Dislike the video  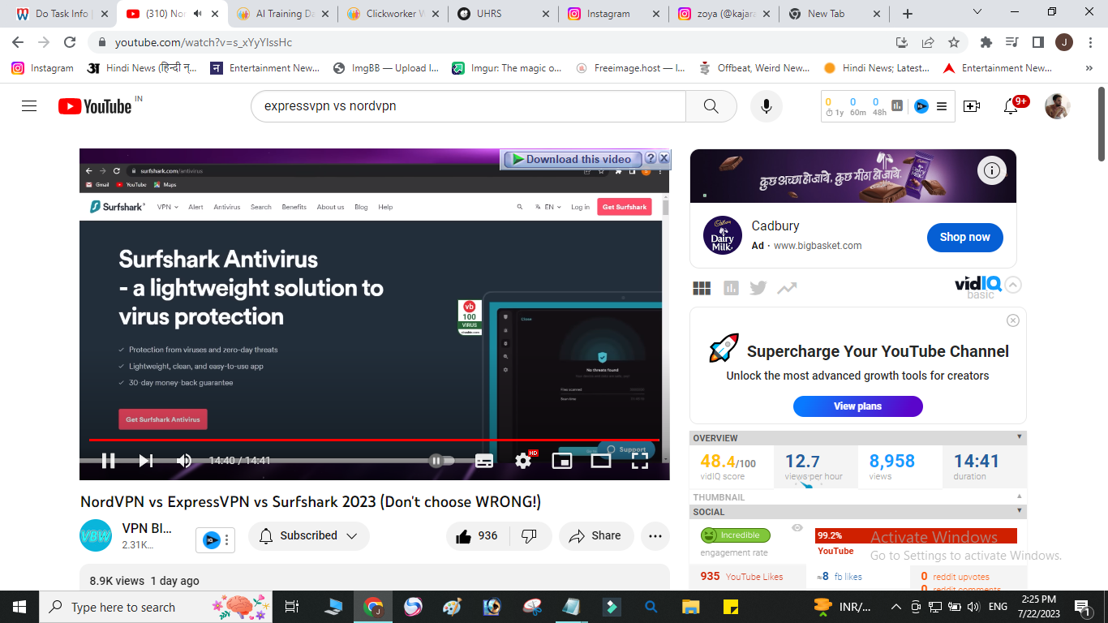530,536
